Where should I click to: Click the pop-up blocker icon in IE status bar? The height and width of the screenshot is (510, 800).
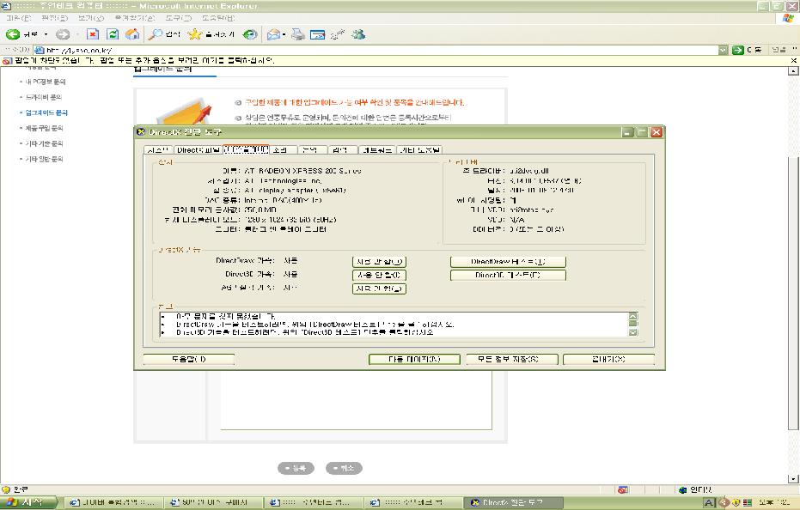[623, 489]
